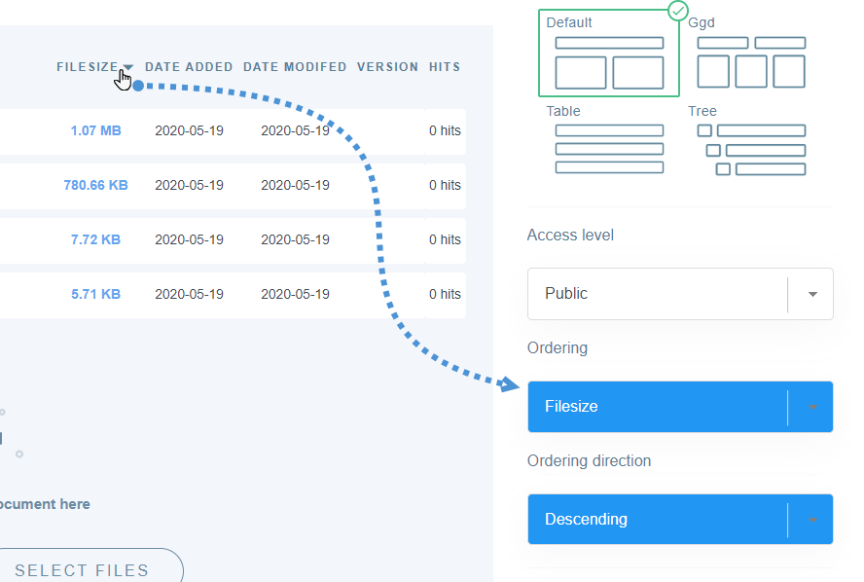Pick the Table layout theme icon
Screen dimensions: 864x582
609,149
